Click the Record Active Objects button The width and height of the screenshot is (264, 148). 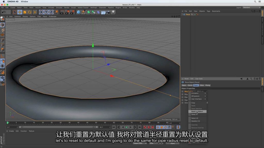(x=145, y=127)
